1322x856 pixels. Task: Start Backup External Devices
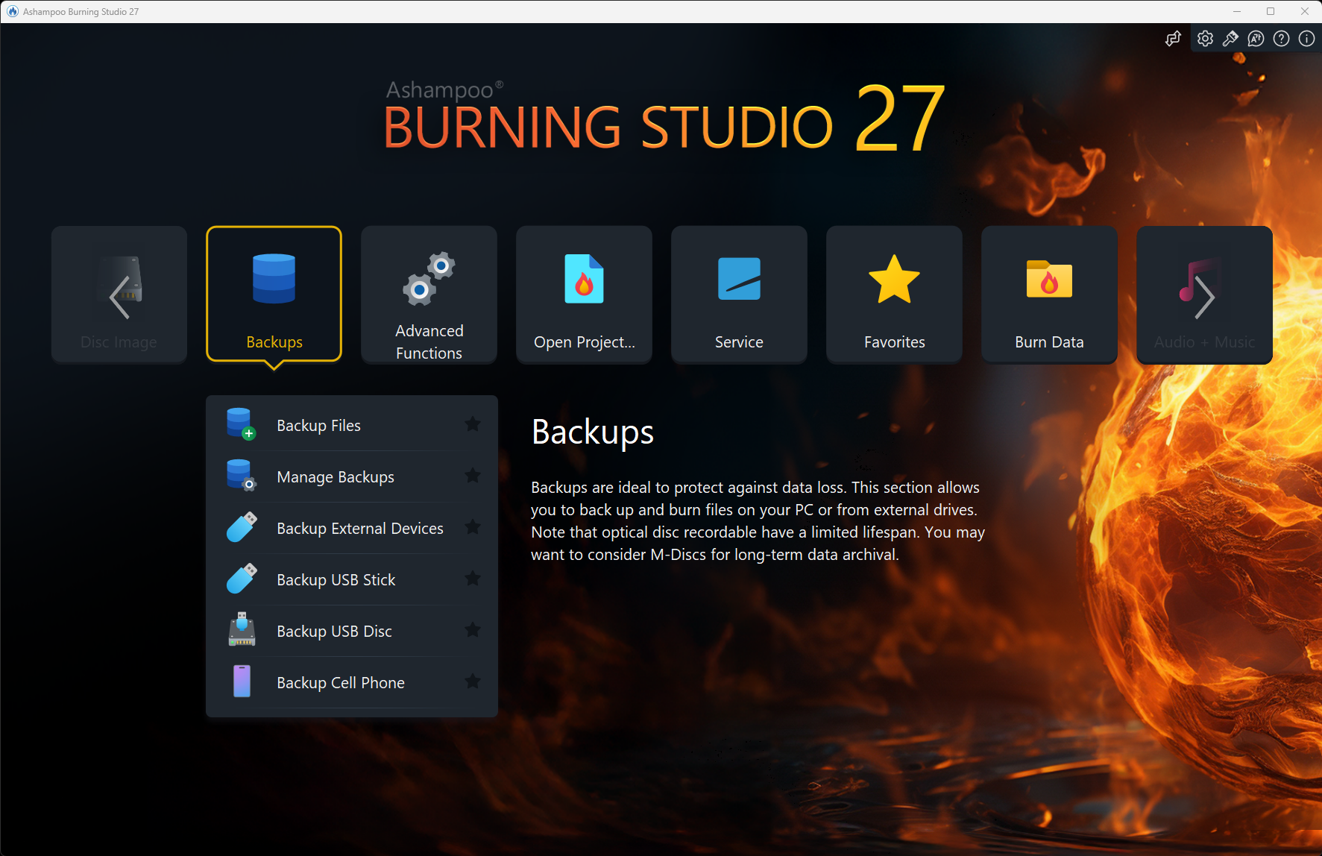[359, 528]
